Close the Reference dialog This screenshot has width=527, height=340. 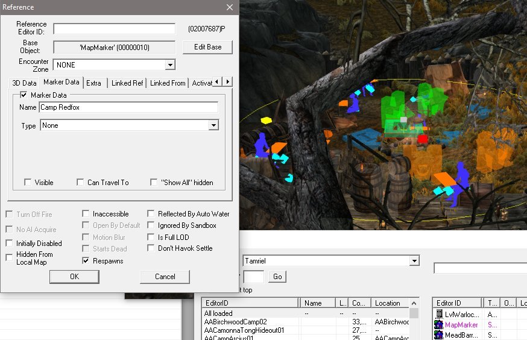(230, 7)
